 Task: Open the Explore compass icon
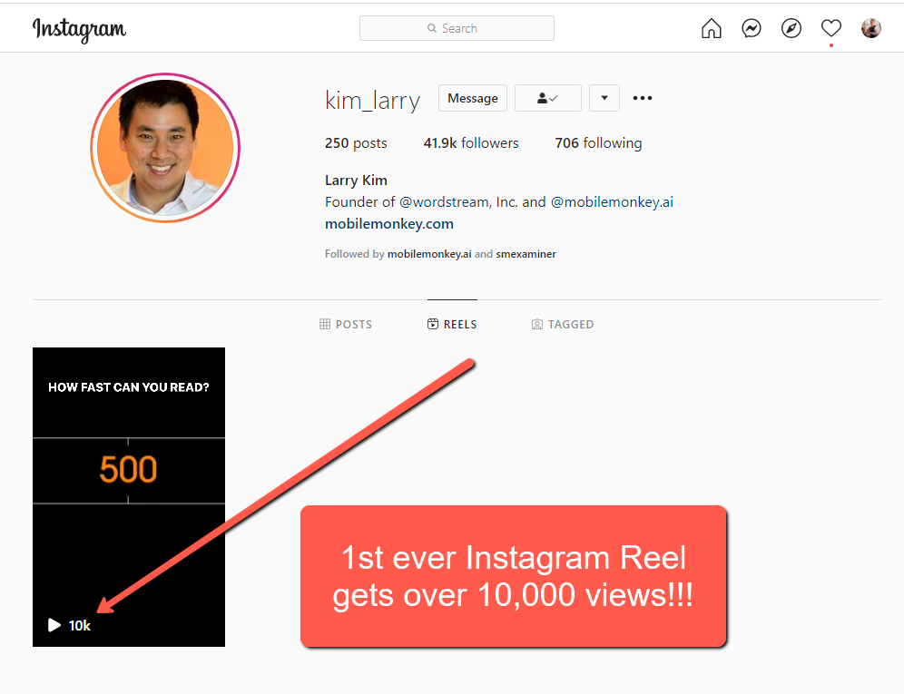[x=791, y=29]
